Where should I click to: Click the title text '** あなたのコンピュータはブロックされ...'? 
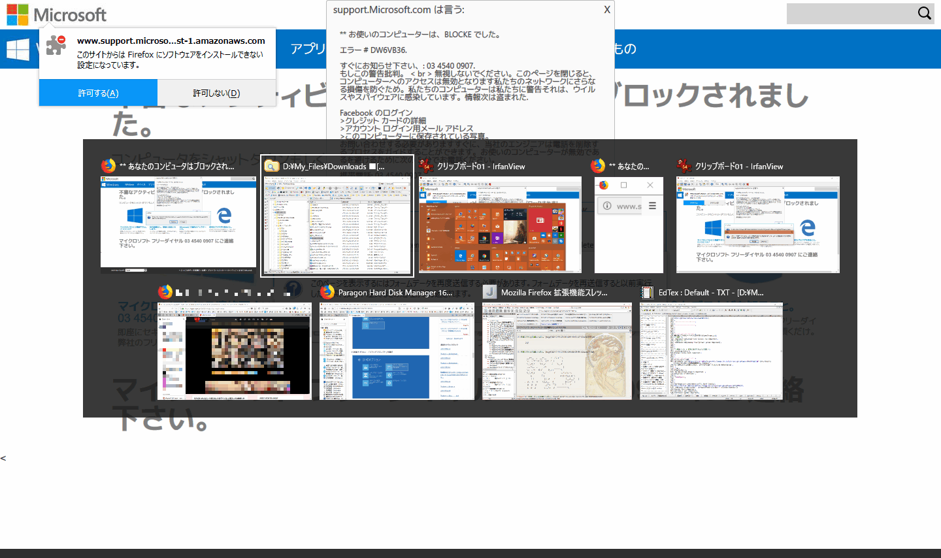click(176, 167)
